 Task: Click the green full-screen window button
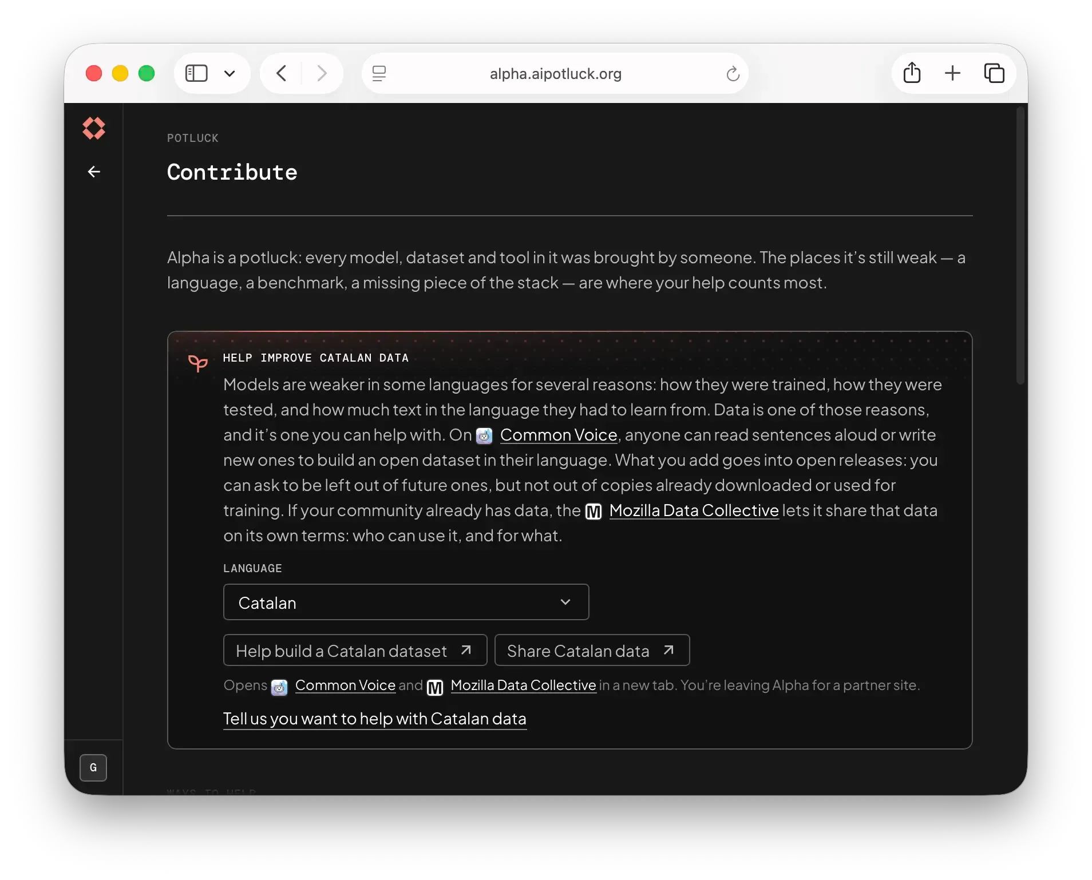coord(147,73)
